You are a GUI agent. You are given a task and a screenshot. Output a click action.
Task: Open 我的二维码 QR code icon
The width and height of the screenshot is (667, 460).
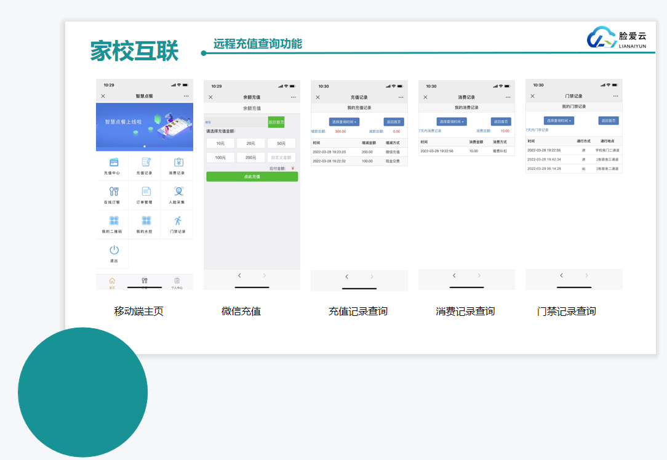[x=114, y=220]
